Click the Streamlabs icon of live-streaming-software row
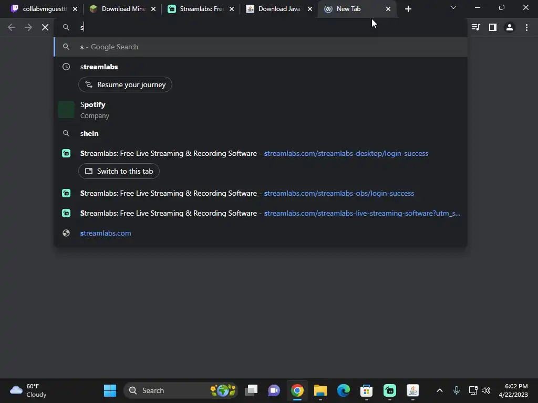538x403 pixels. click(66, 213)
